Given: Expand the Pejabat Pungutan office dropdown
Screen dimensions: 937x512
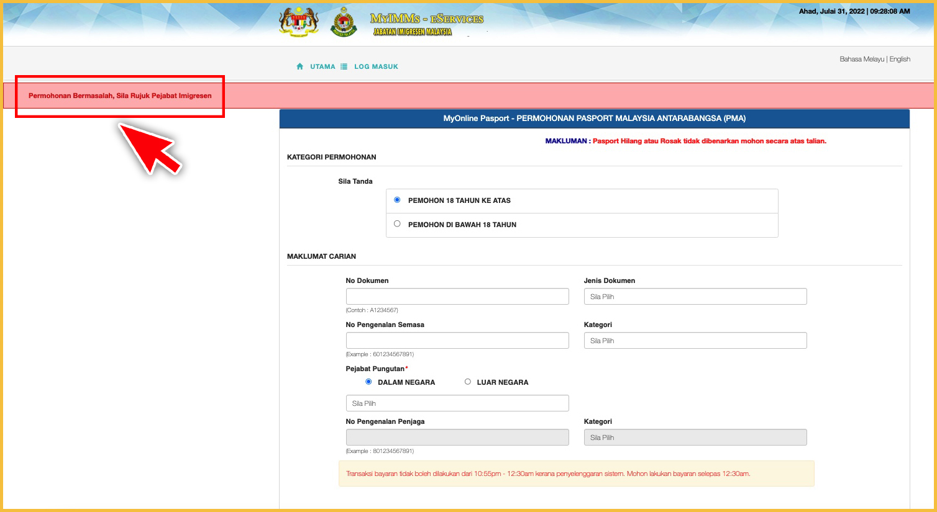Looking at the screenshot, I should pyautogui.click(x=457, y=403).
